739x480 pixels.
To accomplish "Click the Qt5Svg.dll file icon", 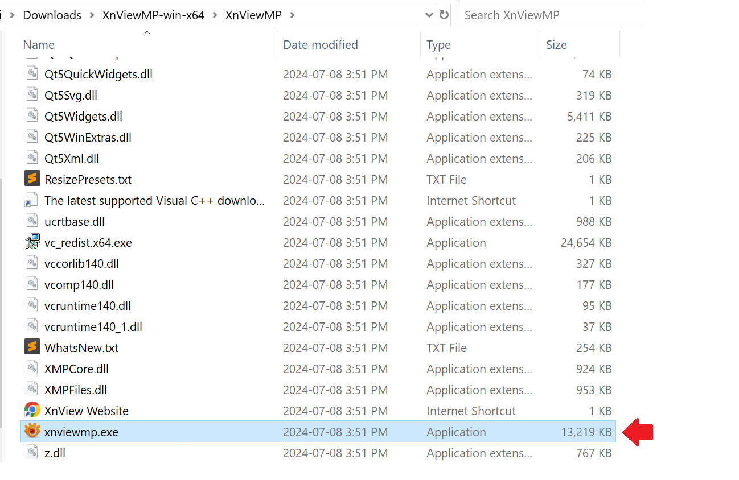I will pyautogui.click(x=32, y=95).
